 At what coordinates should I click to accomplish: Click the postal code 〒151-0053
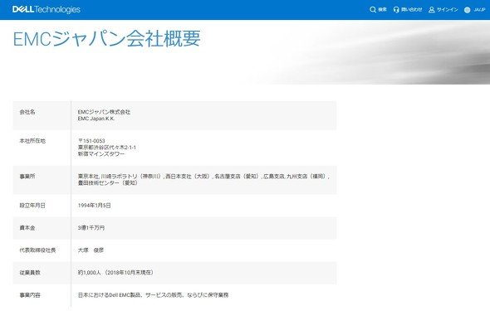(91, 141)
